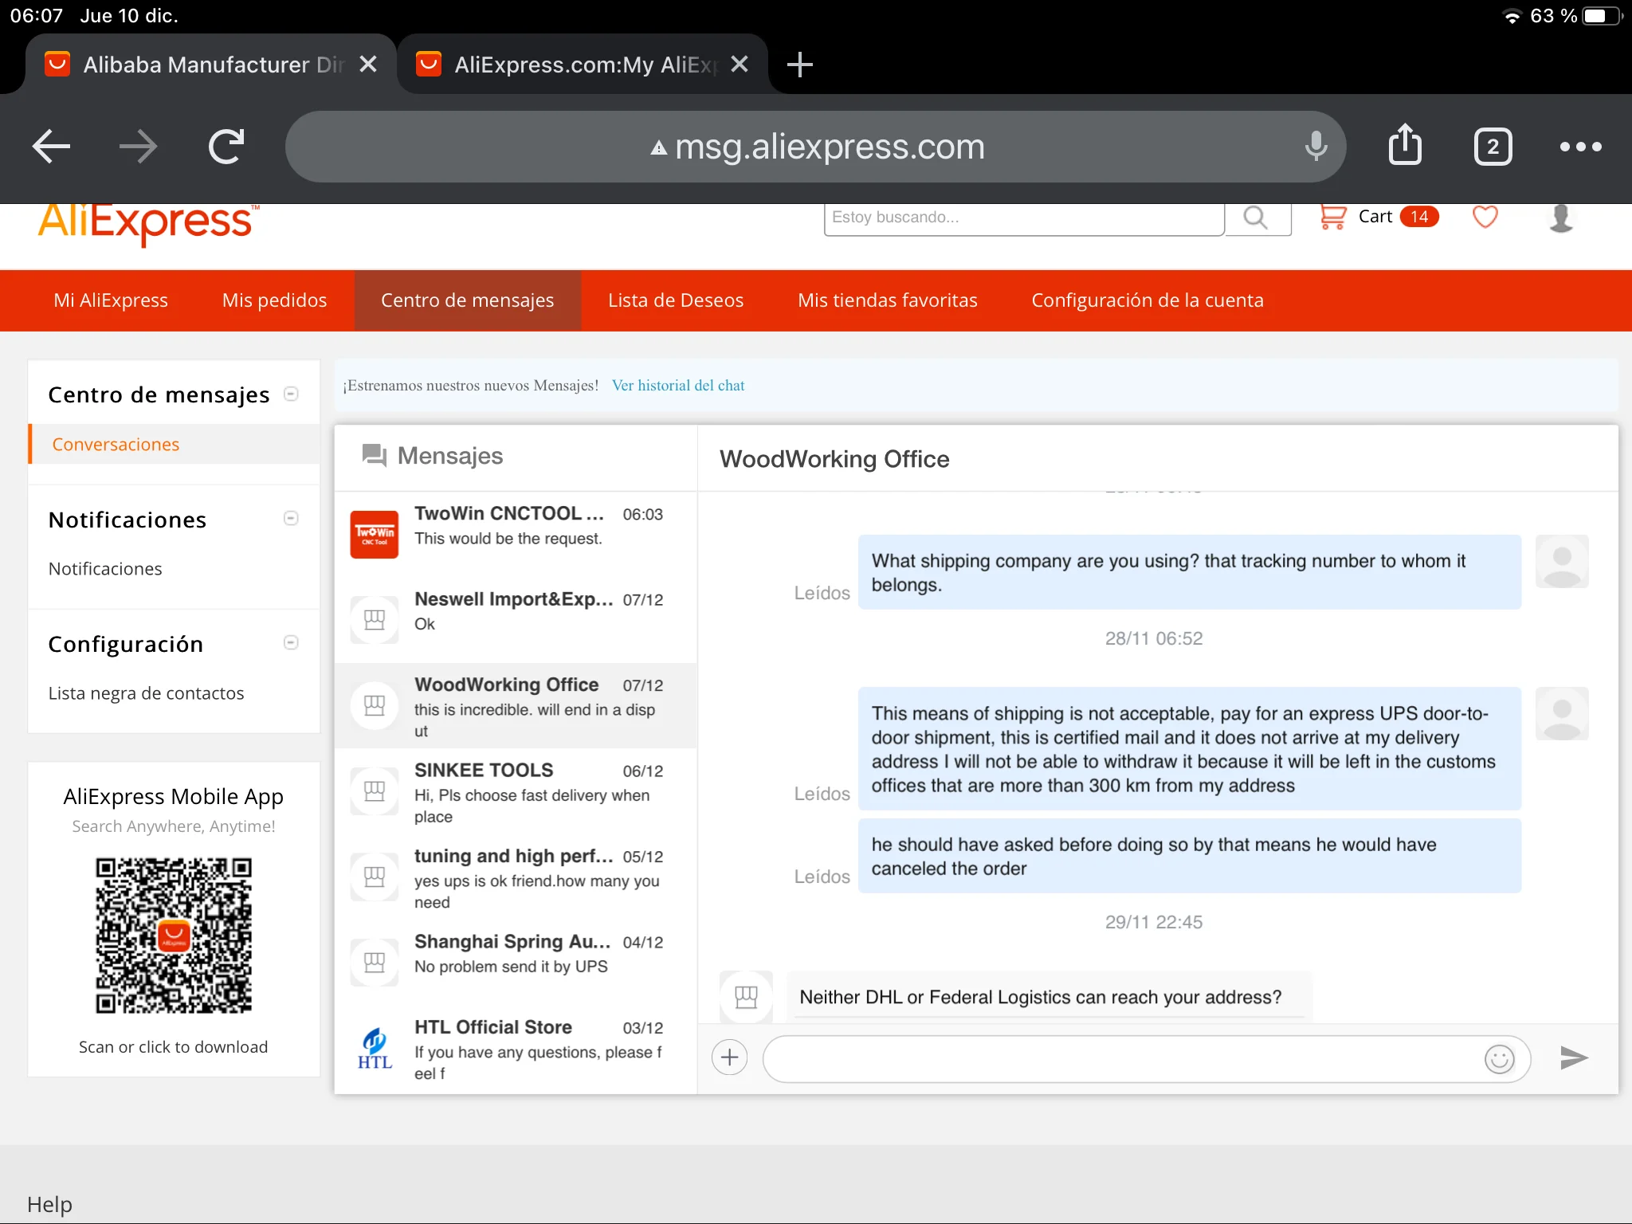Open the shopping cart icon
1632x1224 pixels.
click(x=1332, y=217)
